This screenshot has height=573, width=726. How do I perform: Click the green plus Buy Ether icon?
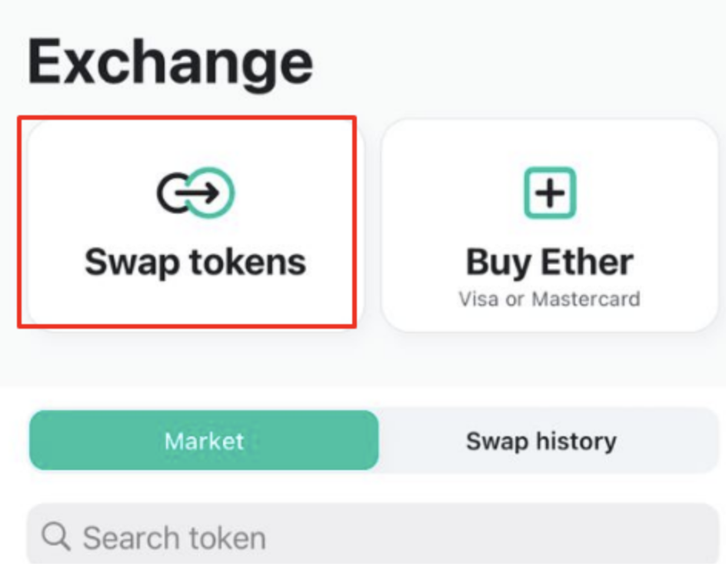tap(550, 192)
